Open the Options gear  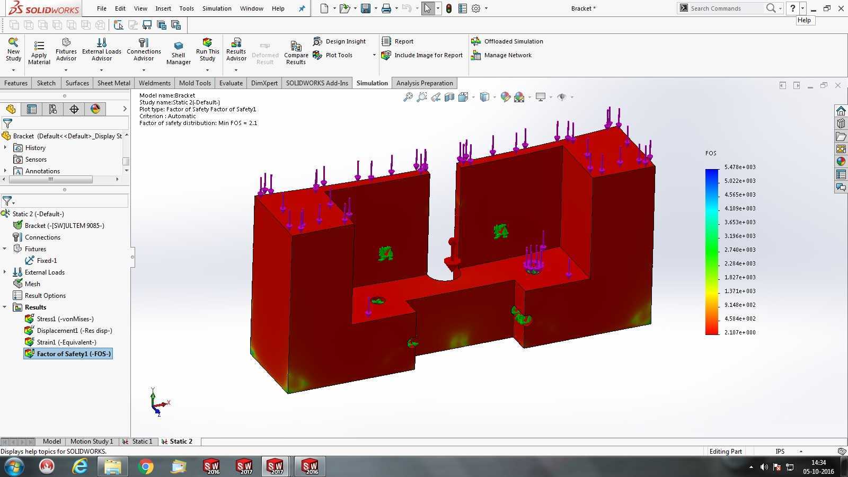pos(476,8)
